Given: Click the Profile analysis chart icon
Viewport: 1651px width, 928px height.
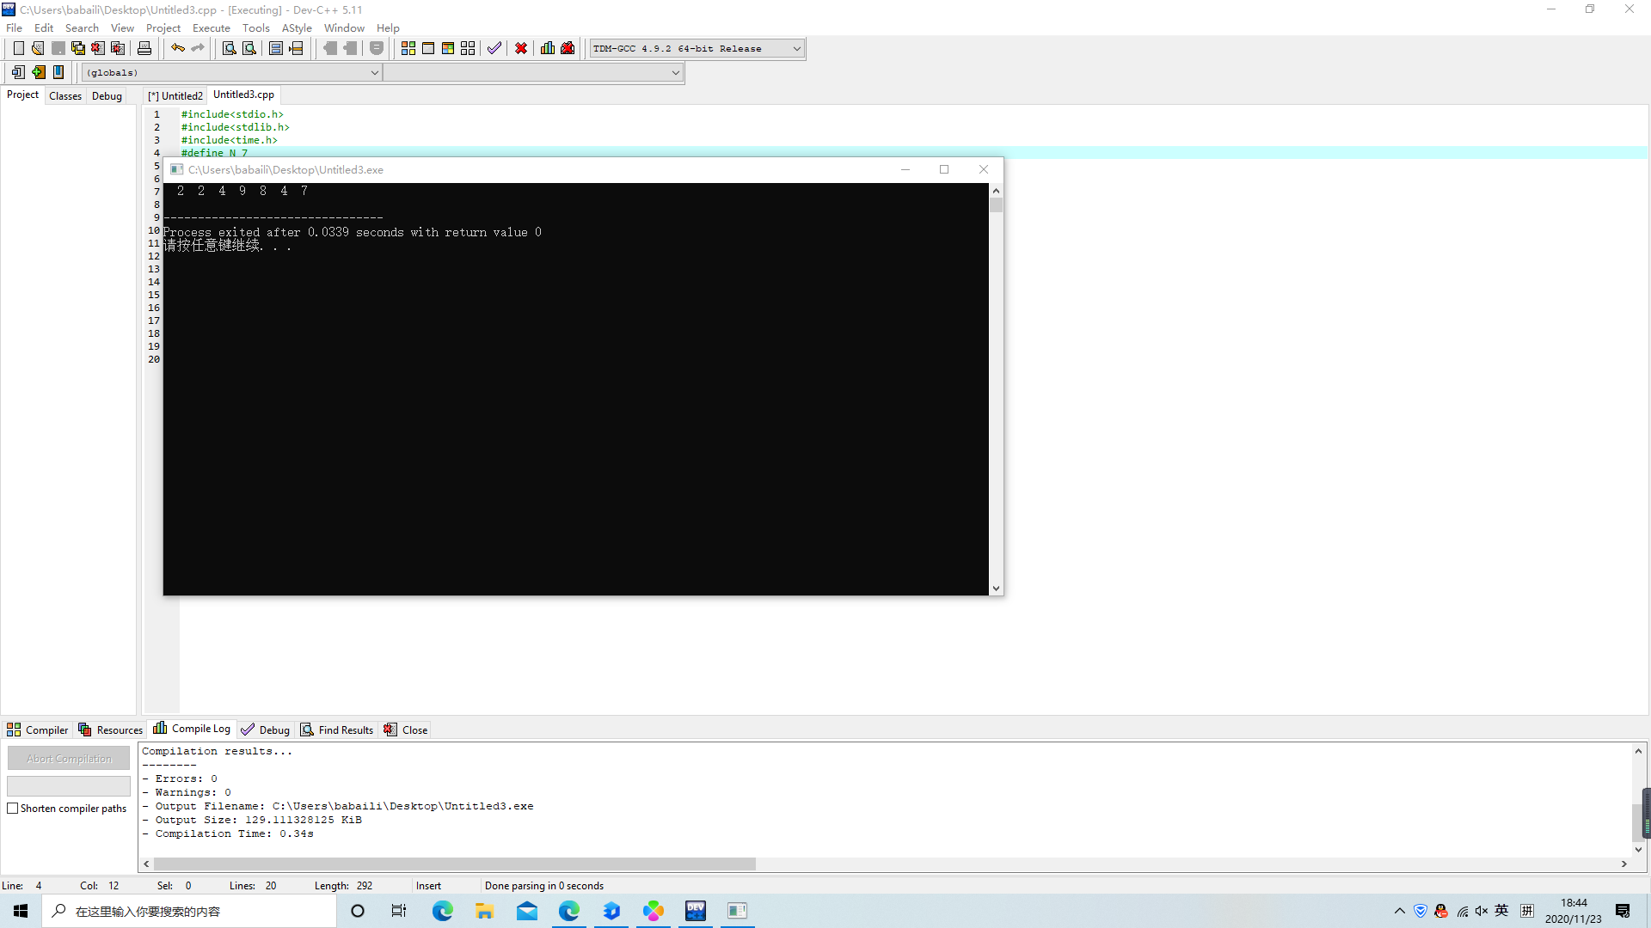Looking at the screenshot, I should pos(548,48).
